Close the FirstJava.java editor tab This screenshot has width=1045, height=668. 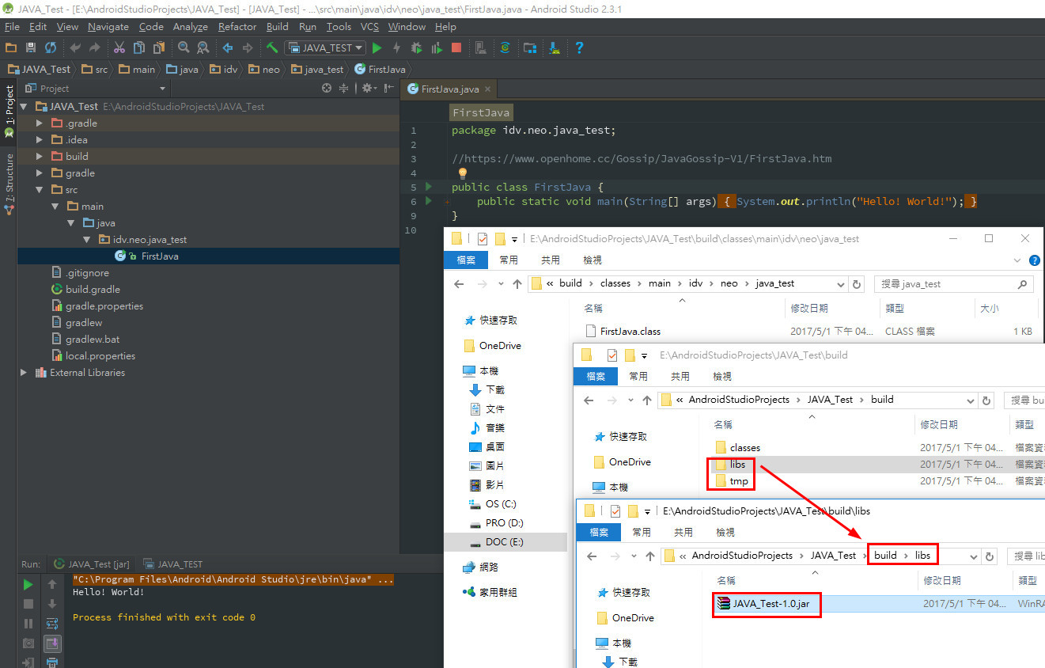[x=488, y=89]
